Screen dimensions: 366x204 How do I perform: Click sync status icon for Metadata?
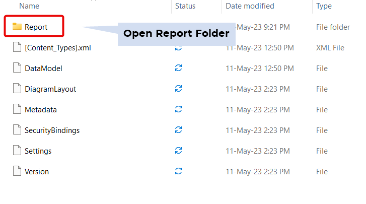click(x=178, y=110)
